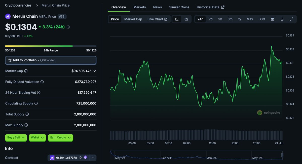Image resolution: width=302 pixels, height=164 pixels.
Task: Click the $17,220,647 trading volume value
Action: pos(87,93)
